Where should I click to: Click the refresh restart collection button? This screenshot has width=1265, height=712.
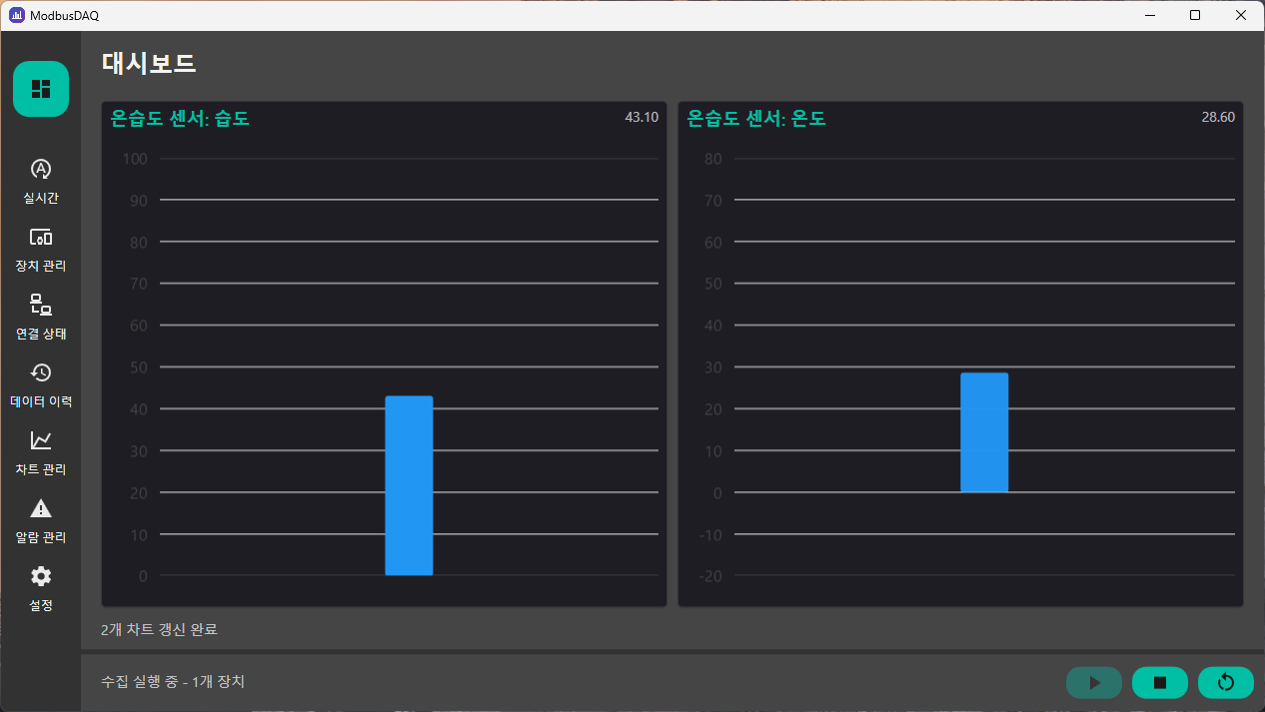[x=1226, y=682]
